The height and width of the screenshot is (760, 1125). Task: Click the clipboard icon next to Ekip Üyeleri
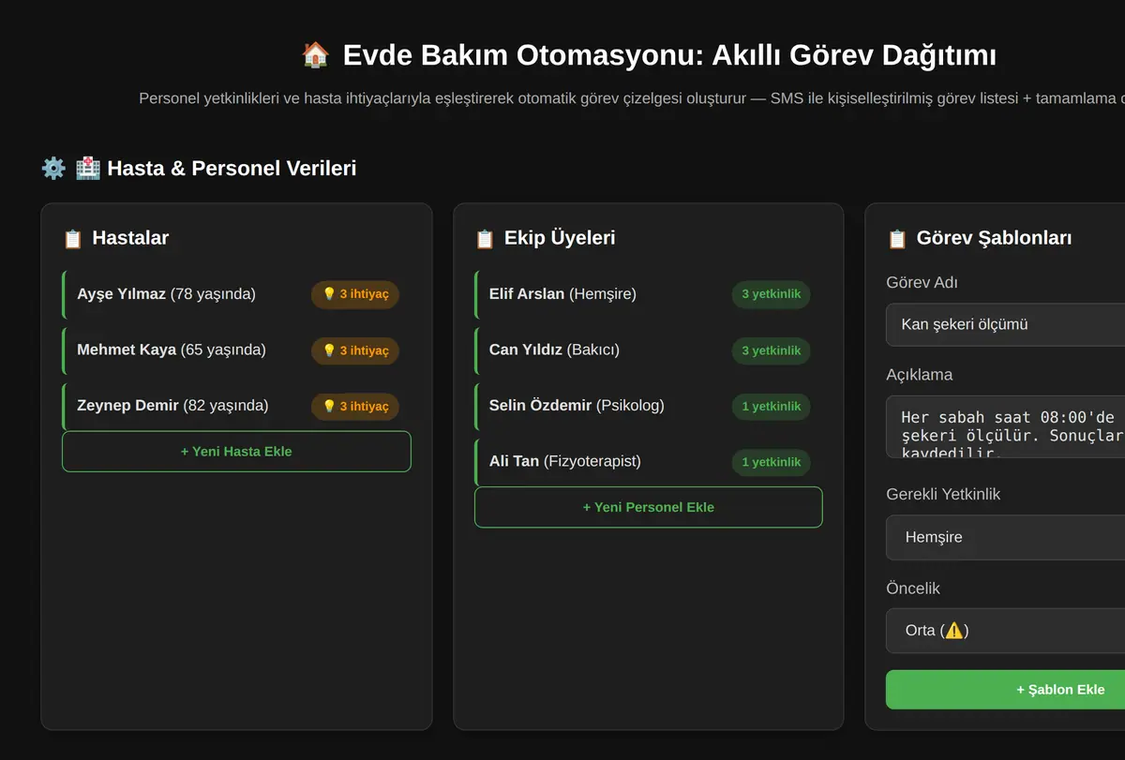[485, 239]
